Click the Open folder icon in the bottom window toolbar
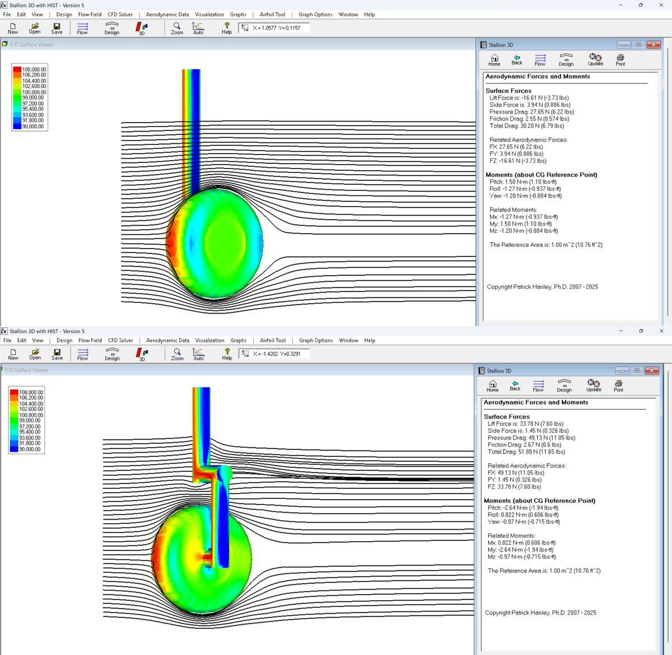This screenshot has width=672, height=655. [x=35, y=354]
